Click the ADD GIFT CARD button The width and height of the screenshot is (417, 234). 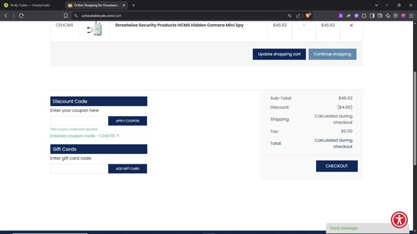point(128,169)
